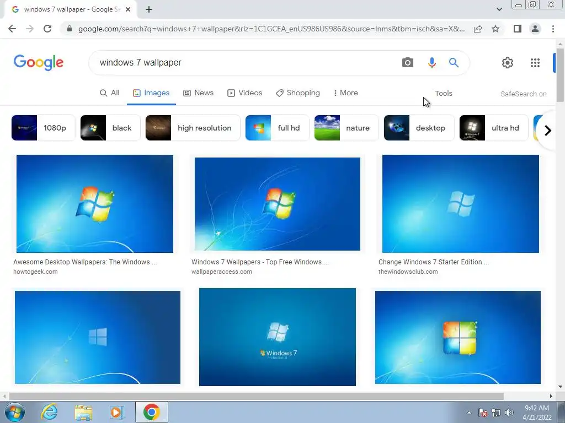Viewport: 565px width, 423px height.
Task: Switch to the Videos tab
Action: (x=244, y=93)
